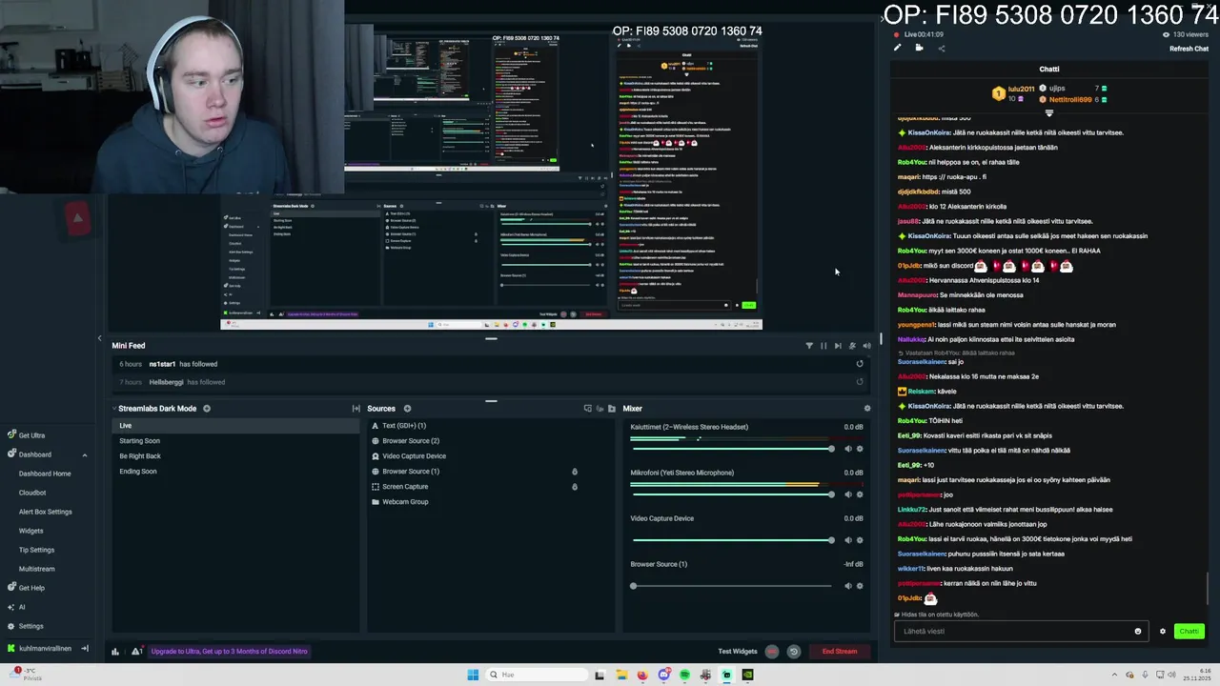Open Tip Settings in the sidebar
Screen dimensions: 1220x686
37,550
